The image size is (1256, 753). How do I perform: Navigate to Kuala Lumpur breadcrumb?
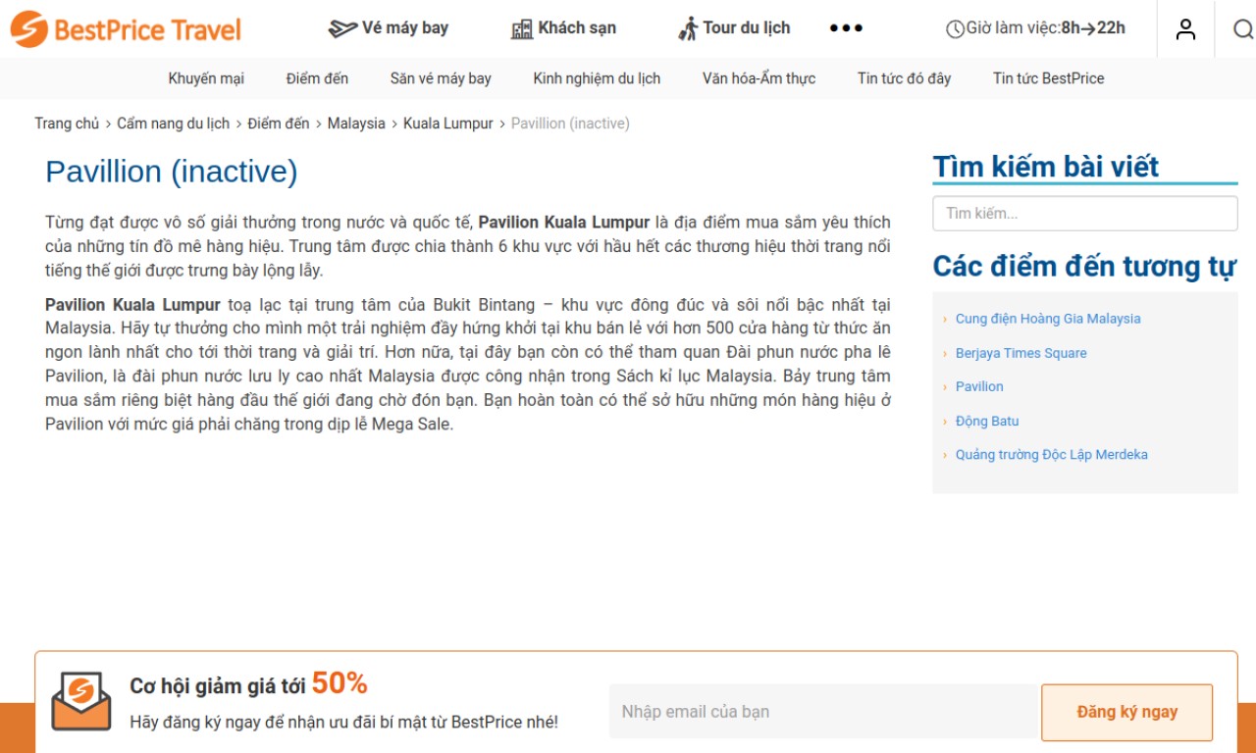pyautogui.click(x=448, y=124)
